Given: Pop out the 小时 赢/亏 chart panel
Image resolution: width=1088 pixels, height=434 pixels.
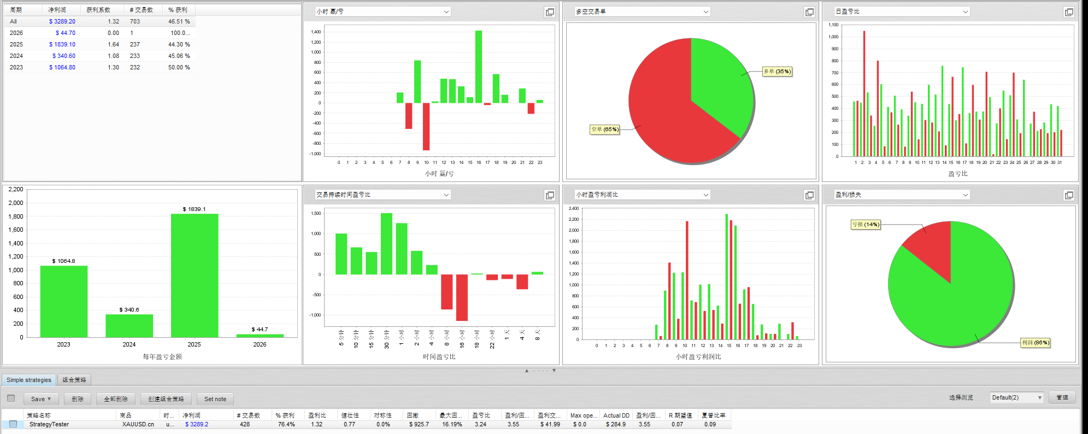Looking at the screenshot, I should tap(550, 12).
